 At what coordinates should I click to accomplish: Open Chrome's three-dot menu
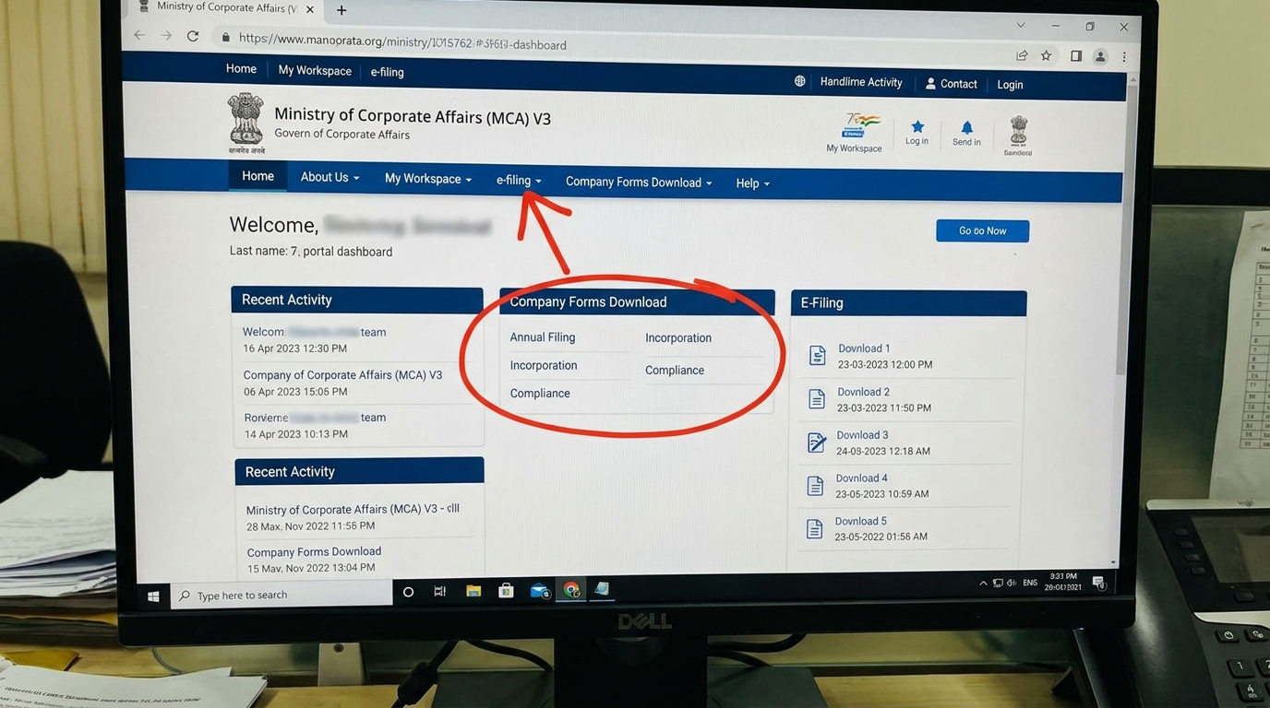click(1123, 57)
